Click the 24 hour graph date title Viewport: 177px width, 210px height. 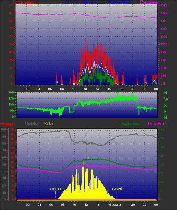97,2
